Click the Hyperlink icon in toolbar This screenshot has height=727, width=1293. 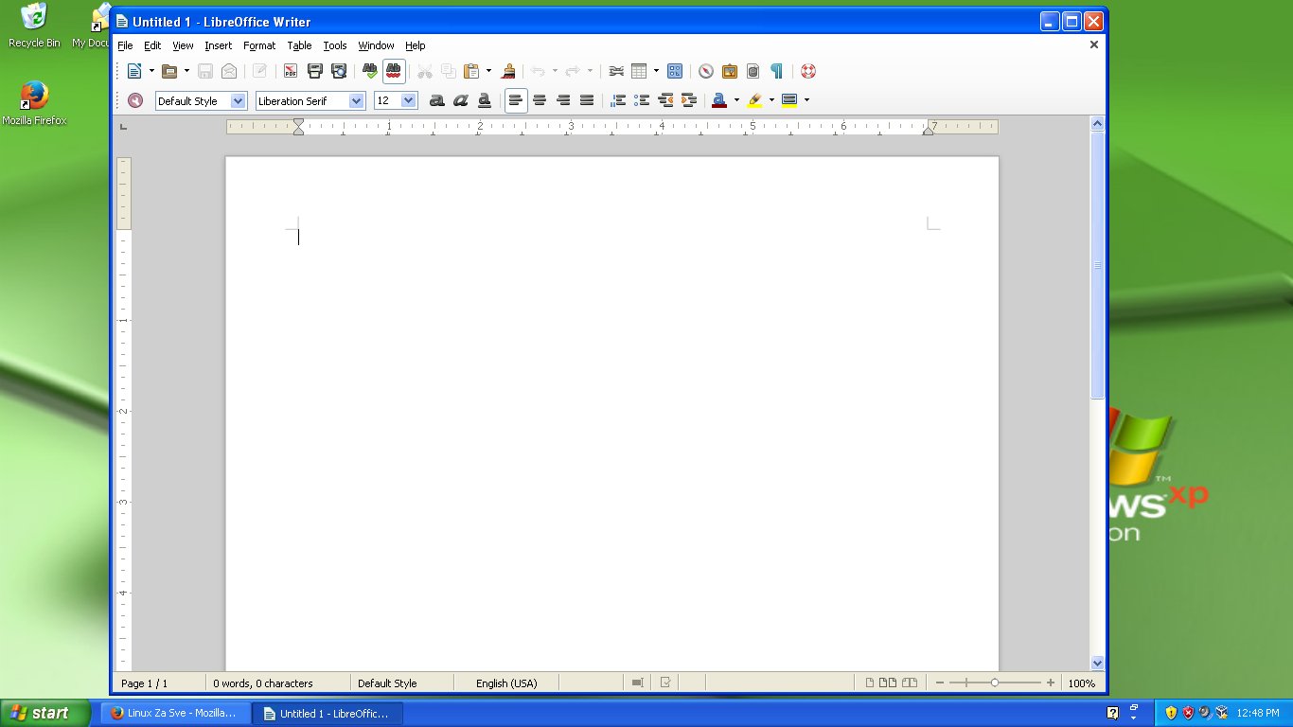point(616,71)
